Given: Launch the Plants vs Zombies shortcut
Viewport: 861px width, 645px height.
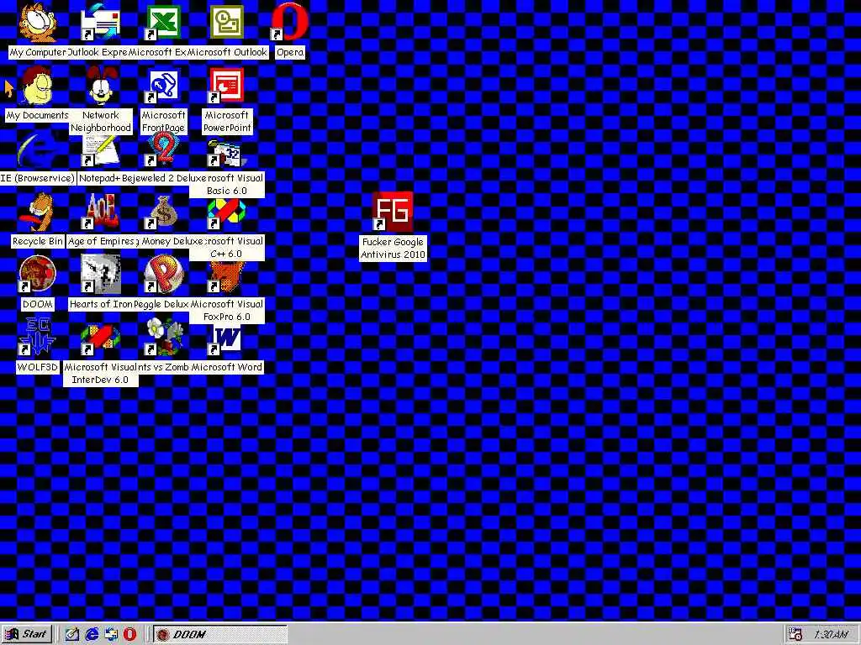Looking at the screenshot, I should click(164, 337).
